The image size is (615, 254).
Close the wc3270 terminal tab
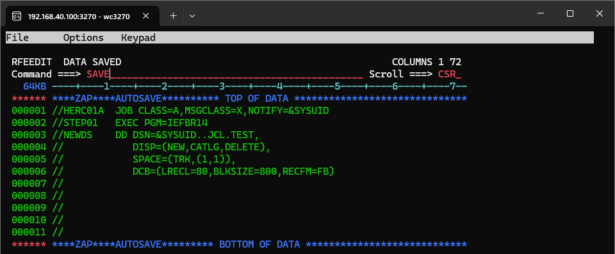coord(145,16)
